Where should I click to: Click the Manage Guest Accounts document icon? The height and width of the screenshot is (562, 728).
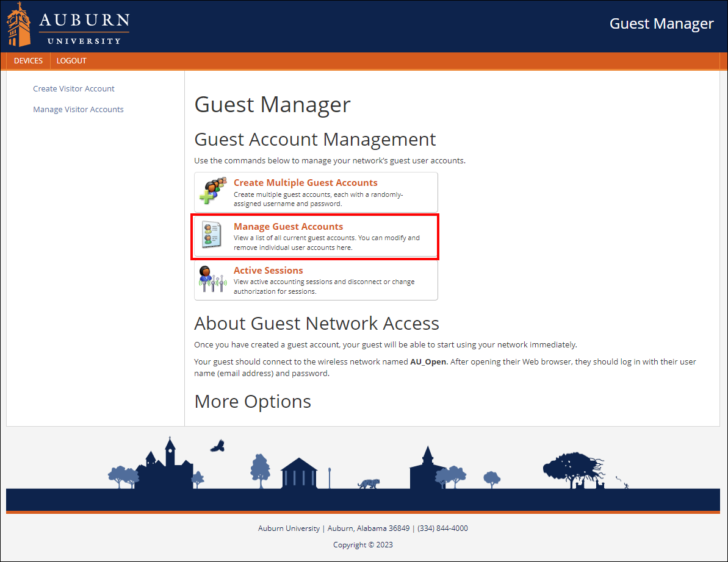click(212, 234)
